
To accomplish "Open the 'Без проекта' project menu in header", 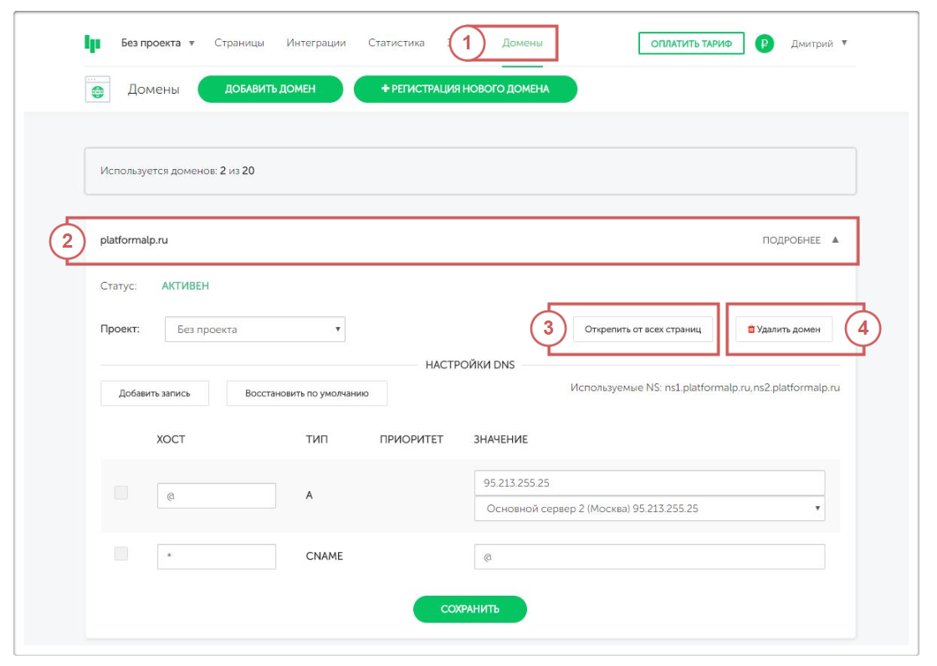I will coord(157,44).
